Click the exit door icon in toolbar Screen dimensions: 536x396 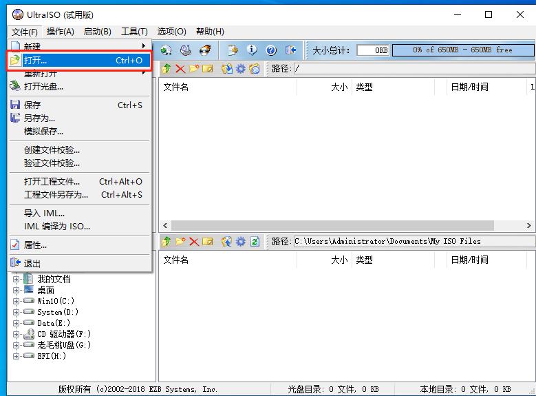tap(290, 50)
